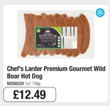The image size is (110, 106).
Task: Click the Chef's Larder logo on pack label
Action: click(47, 30)
